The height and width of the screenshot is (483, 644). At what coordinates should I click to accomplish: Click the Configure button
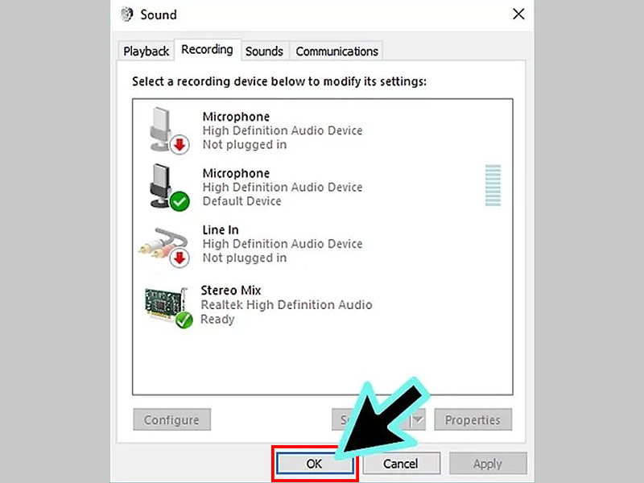coord(171,419)
